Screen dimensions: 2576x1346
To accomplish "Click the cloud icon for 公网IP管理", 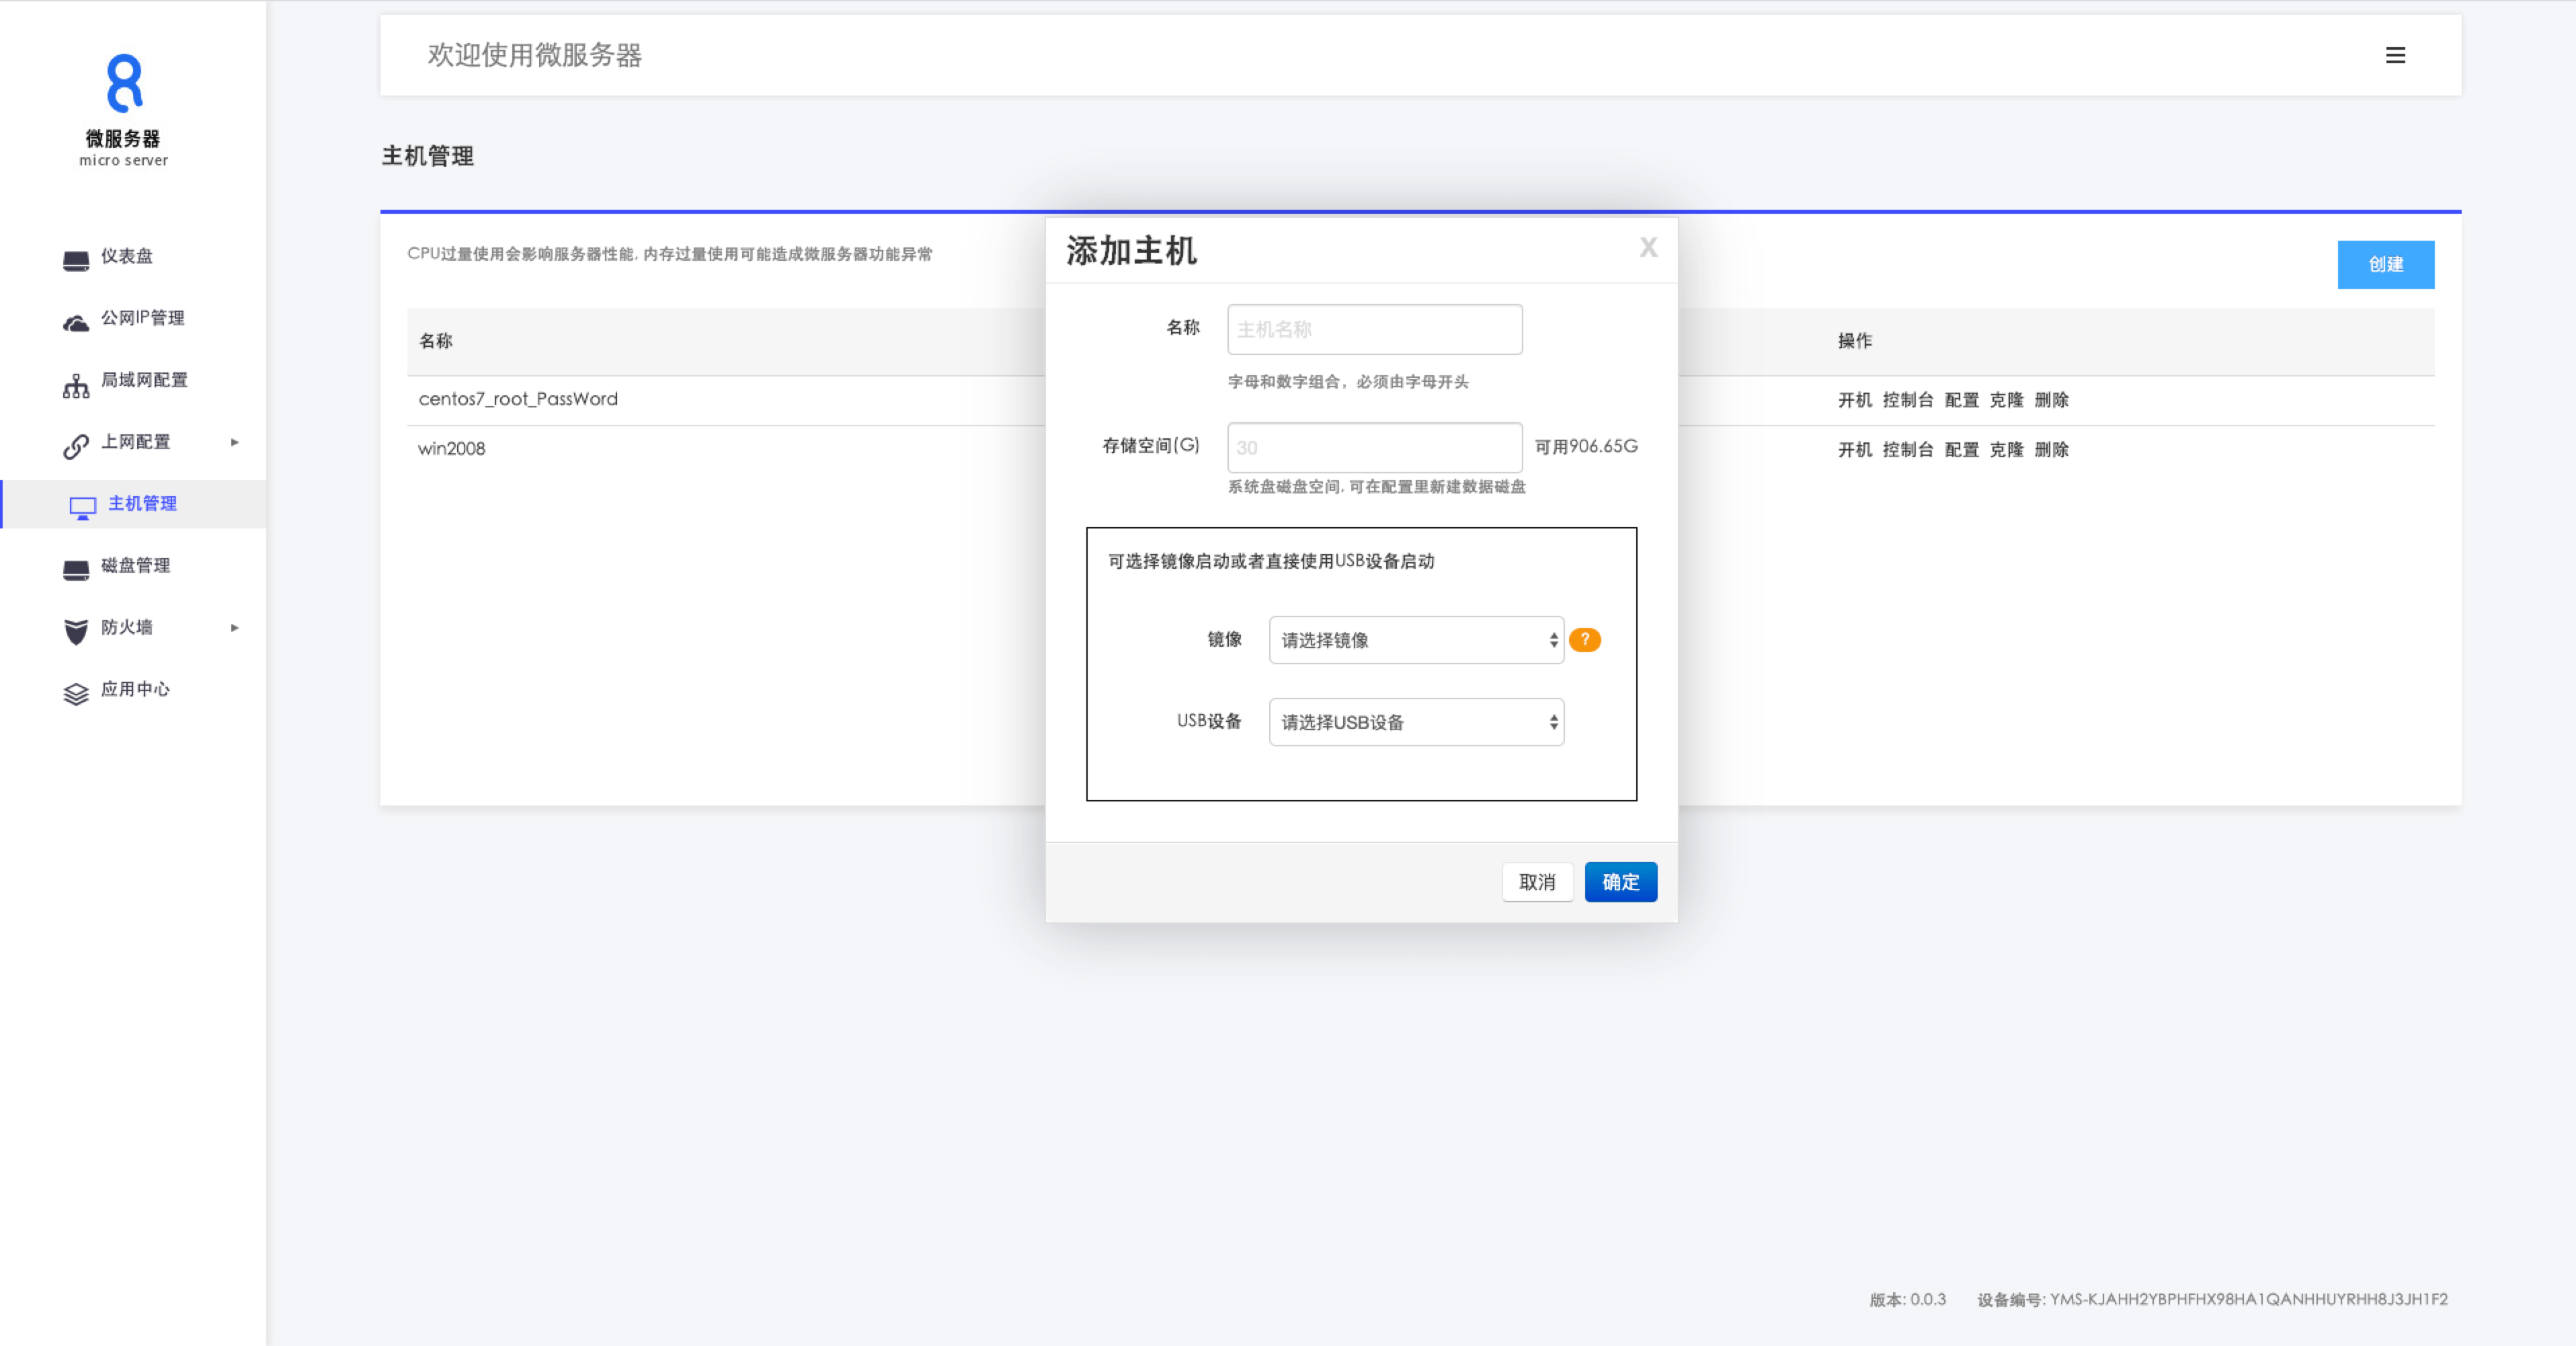I will pos(76,322).
